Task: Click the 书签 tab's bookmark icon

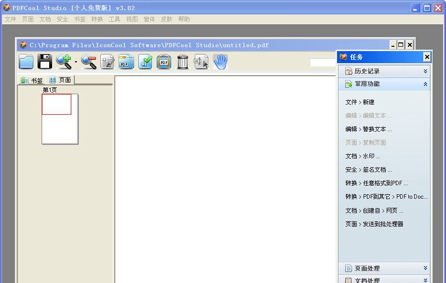Action: pyautogui.click(x=25, y=81)
